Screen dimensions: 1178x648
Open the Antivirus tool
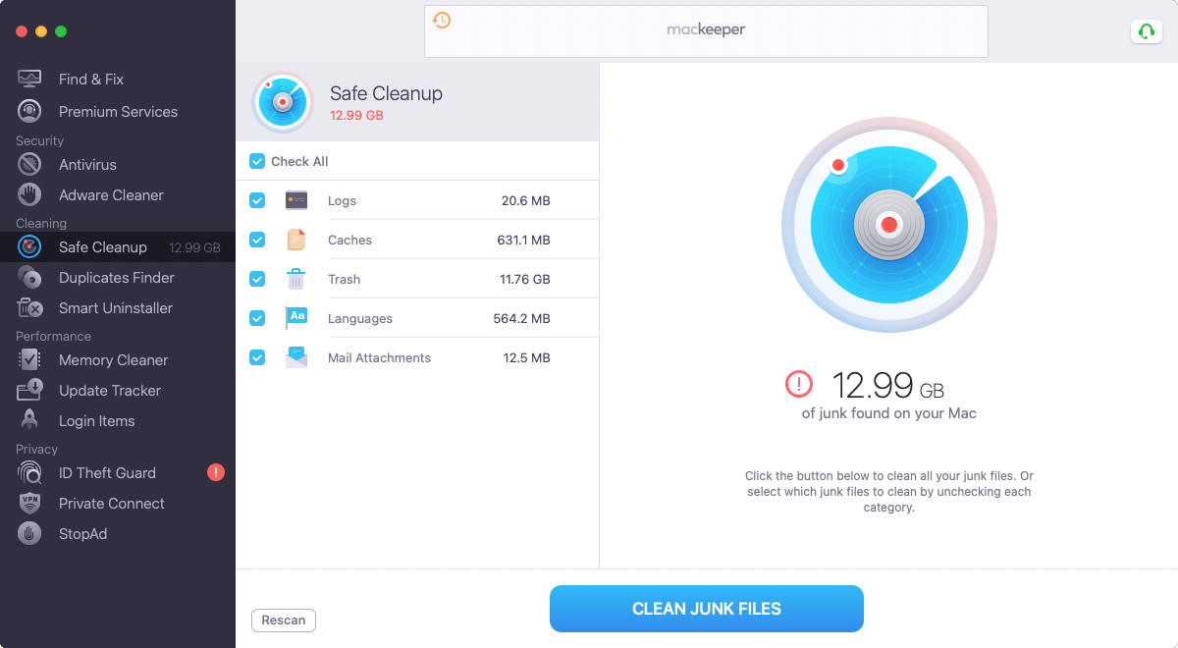88,164
